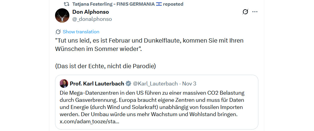Click the Grok icon beside the more menu
314x131 pixels.
[x=245, y=12]
